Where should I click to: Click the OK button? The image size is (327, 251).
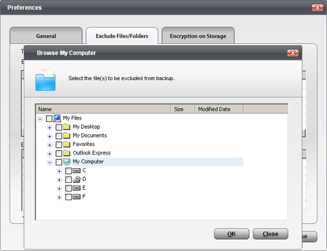pyautogui.click(x=232, y=234)
